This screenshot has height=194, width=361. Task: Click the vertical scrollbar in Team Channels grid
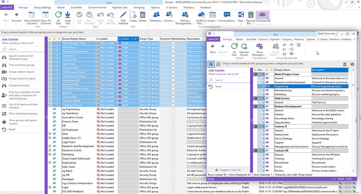(353, 120)
